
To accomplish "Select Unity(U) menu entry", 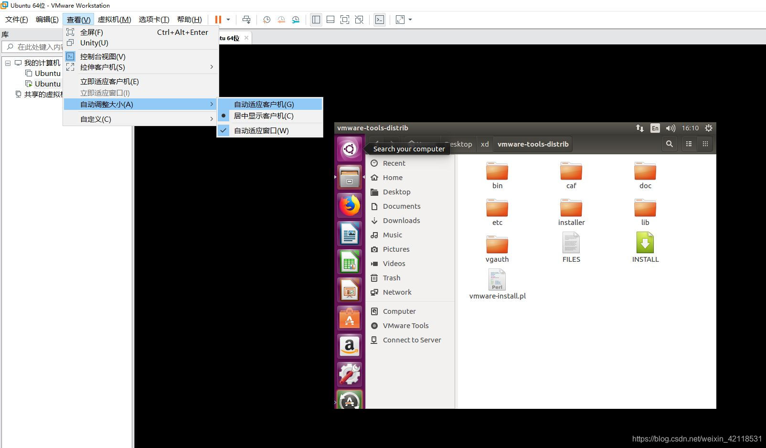I will (141, 43).
